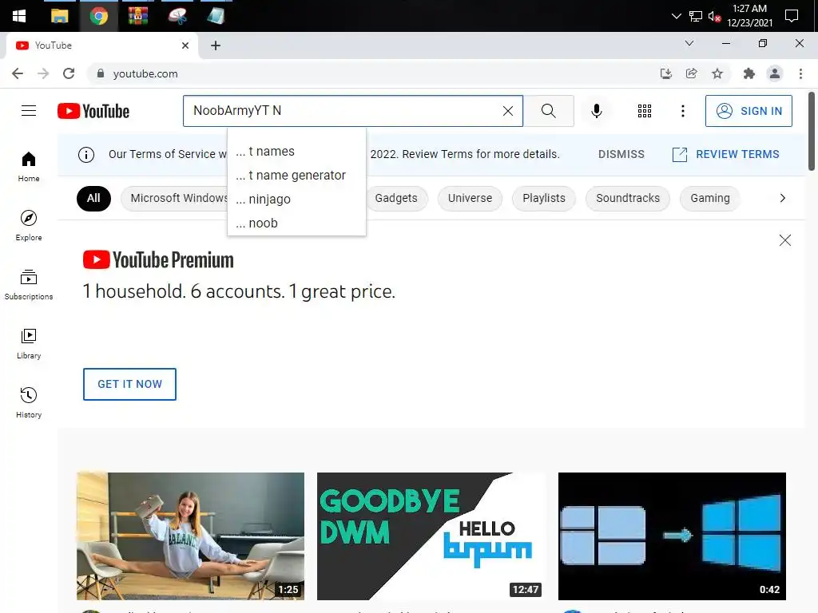The image size is (818, 613).
Task: Click GET IT NOW button
Action: pyautogui.click(x=129, y=384)
